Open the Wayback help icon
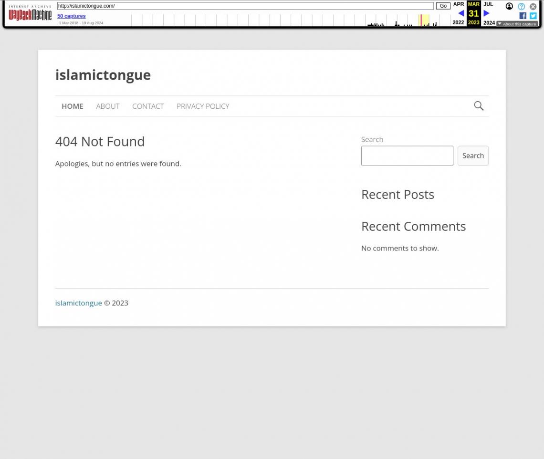Image resolution: width=544 pixels, height=459 pixels. (521, 6)
